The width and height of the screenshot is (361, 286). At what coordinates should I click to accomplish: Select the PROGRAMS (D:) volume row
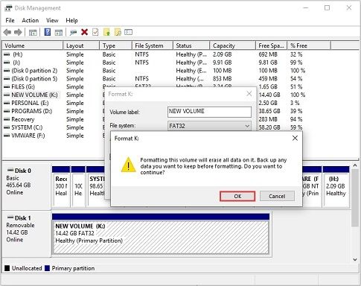pyautogui.click(x=28, y=111)
